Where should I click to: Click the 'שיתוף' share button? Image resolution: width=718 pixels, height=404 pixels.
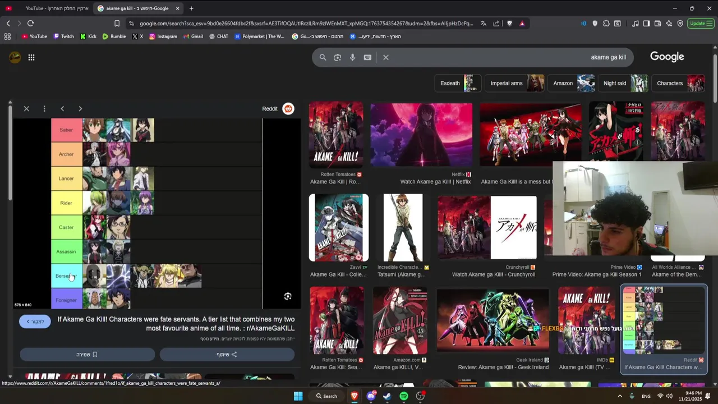227,355
